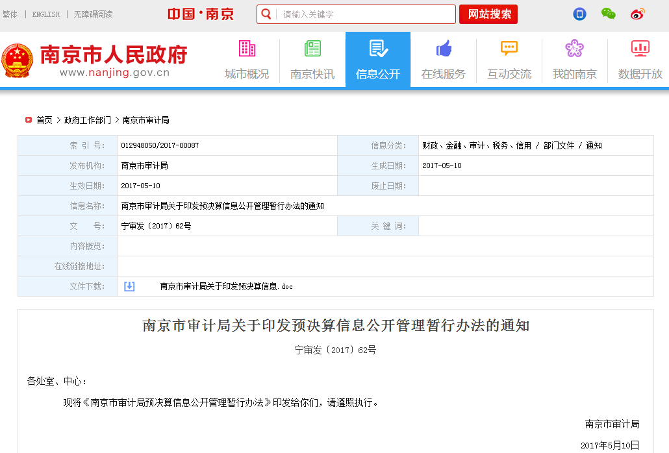Click the 我的南京 flower icon
Viewport: 669px width, 453px height.
tap(574, 49)
